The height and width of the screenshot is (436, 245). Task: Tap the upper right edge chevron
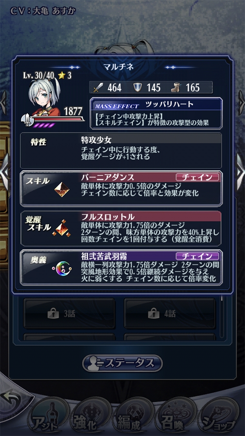tap(241, 103)
